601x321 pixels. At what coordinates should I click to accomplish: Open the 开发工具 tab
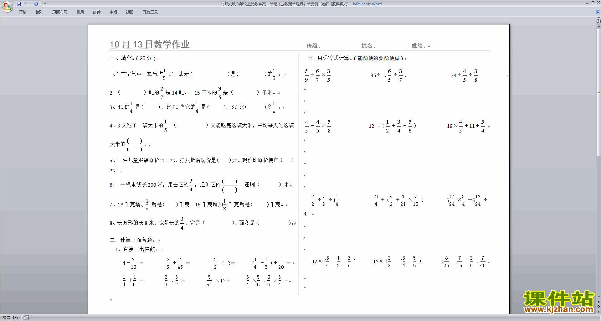pos(150,12)
